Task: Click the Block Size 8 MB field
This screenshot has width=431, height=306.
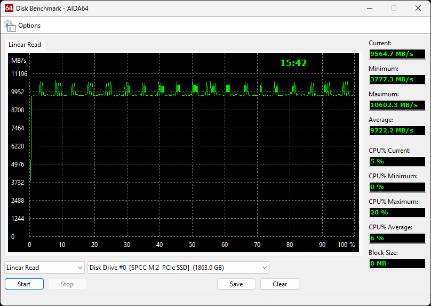Action: pos(397,263)
